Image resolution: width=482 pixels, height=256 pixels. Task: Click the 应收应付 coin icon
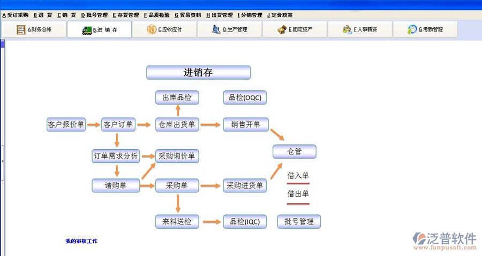click(152, 30)
